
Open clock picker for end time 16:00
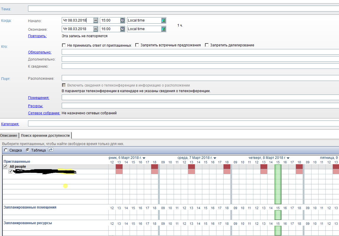[122, 29]
